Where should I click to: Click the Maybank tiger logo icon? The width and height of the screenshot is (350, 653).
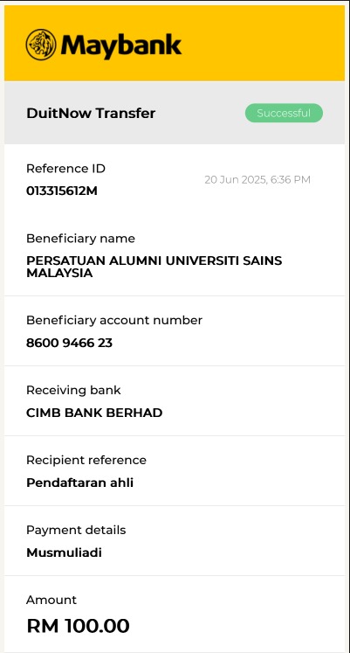41,45
